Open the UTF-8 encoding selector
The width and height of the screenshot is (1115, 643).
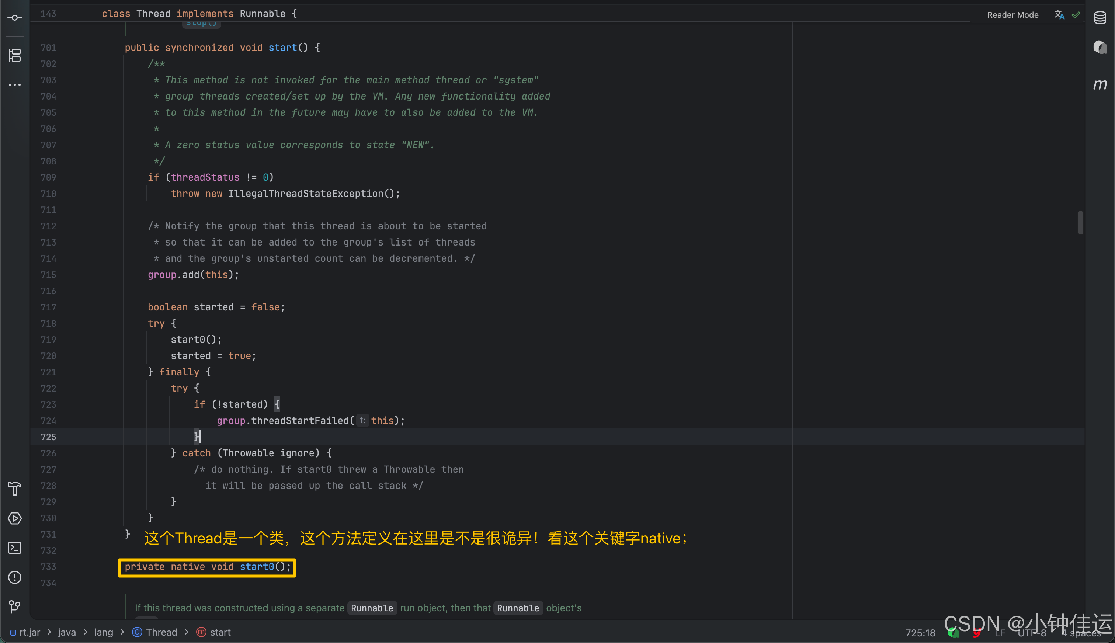coord(1032,632)
